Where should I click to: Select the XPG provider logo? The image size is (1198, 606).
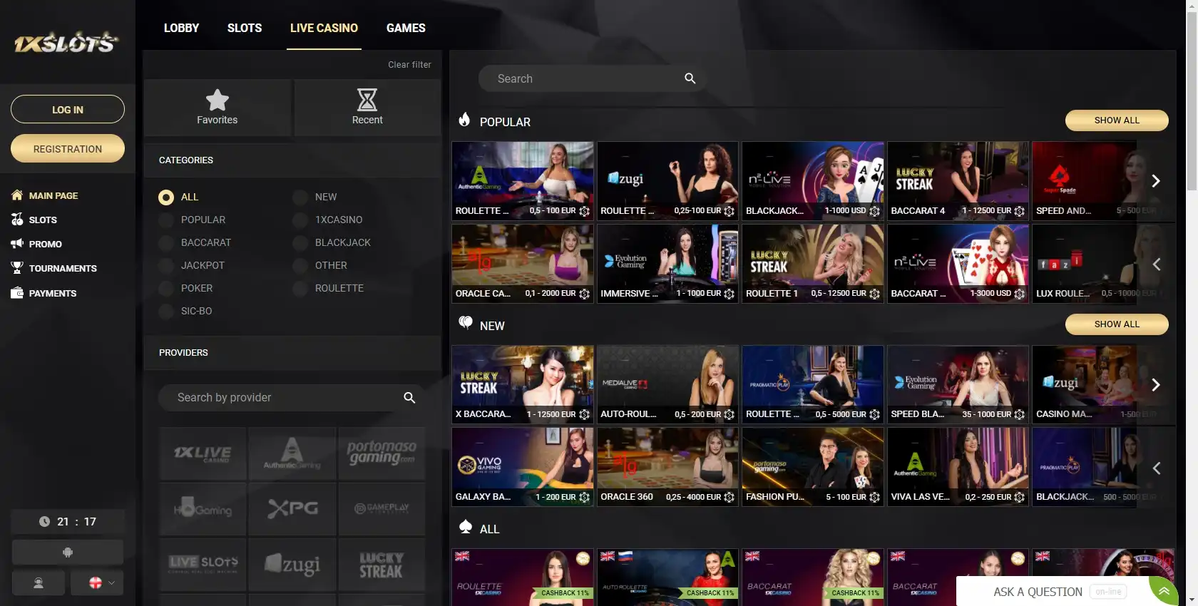[292, 509]
